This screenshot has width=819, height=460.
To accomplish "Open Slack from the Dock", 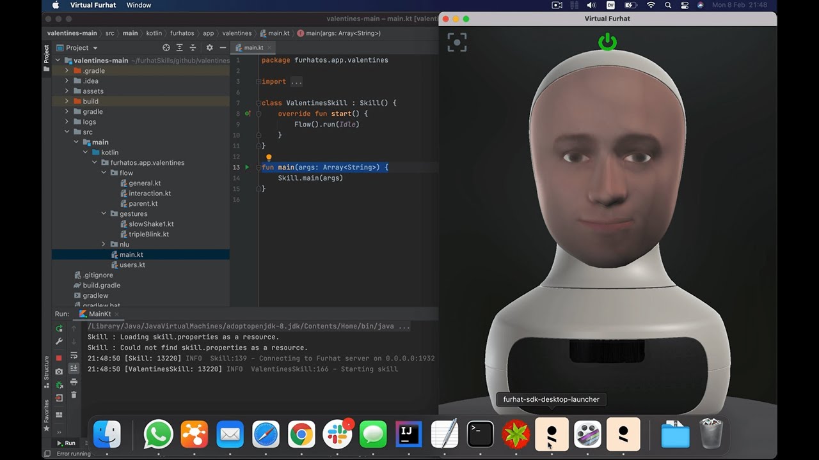I will (337, 434).
